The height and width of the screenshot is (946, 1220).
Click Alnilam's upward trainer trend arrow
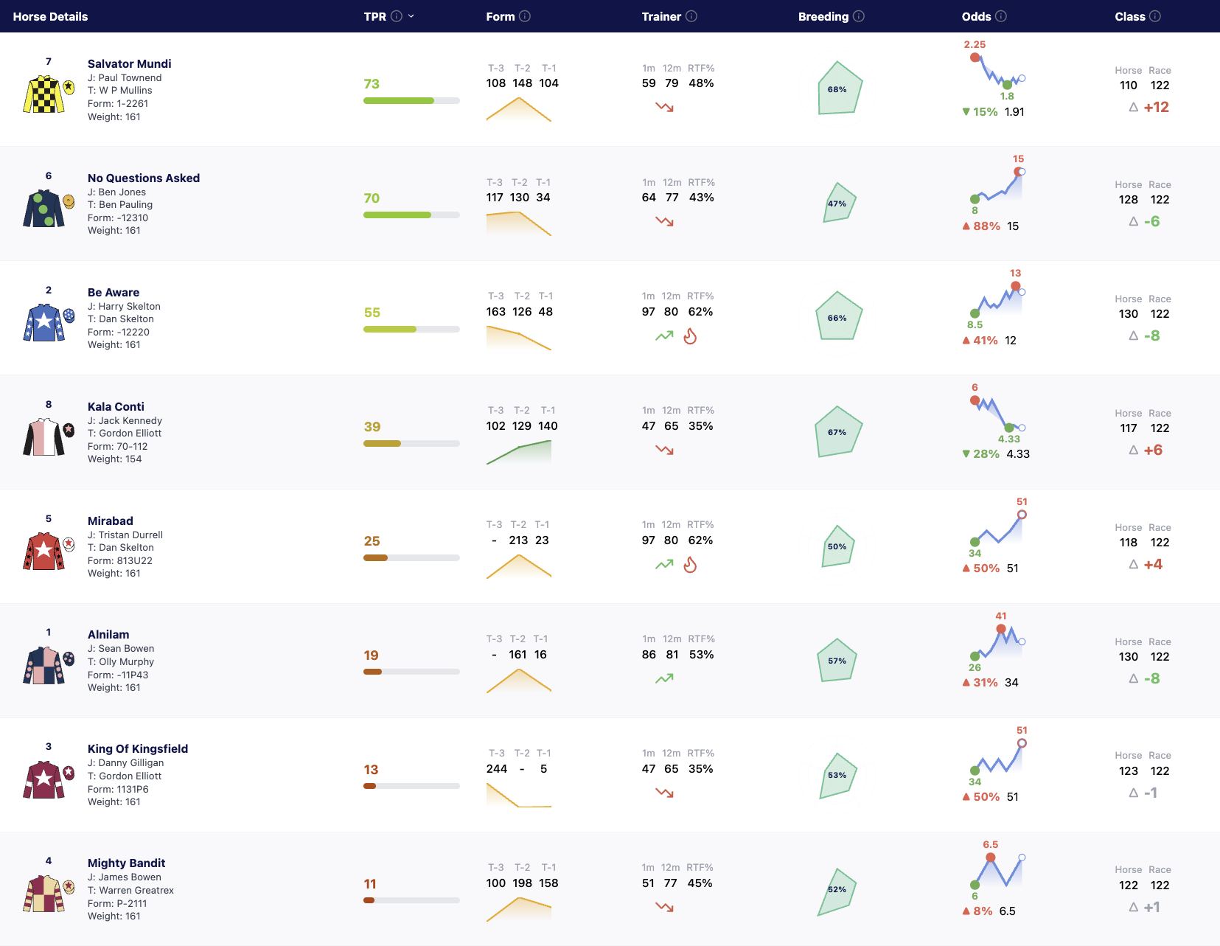click(664, 678)
